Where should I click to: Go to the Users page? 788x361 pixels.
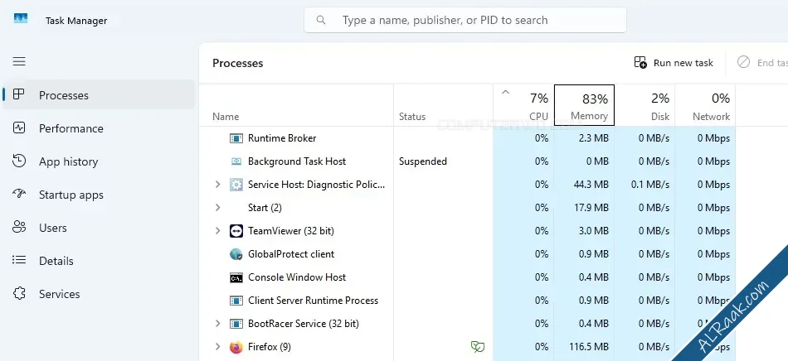[99, 228]
